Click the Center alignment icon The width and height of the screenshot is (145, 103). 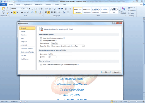coord(49,12)
